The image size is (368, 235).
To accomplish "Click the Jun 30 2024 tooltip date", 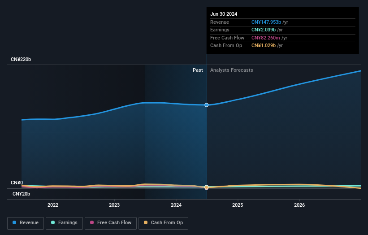I will click(224, 14).
